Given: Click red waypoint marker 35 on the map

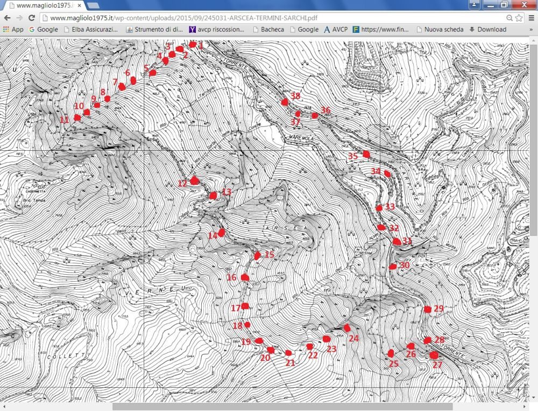Looking at the screenshot, I should pos(366,154).
